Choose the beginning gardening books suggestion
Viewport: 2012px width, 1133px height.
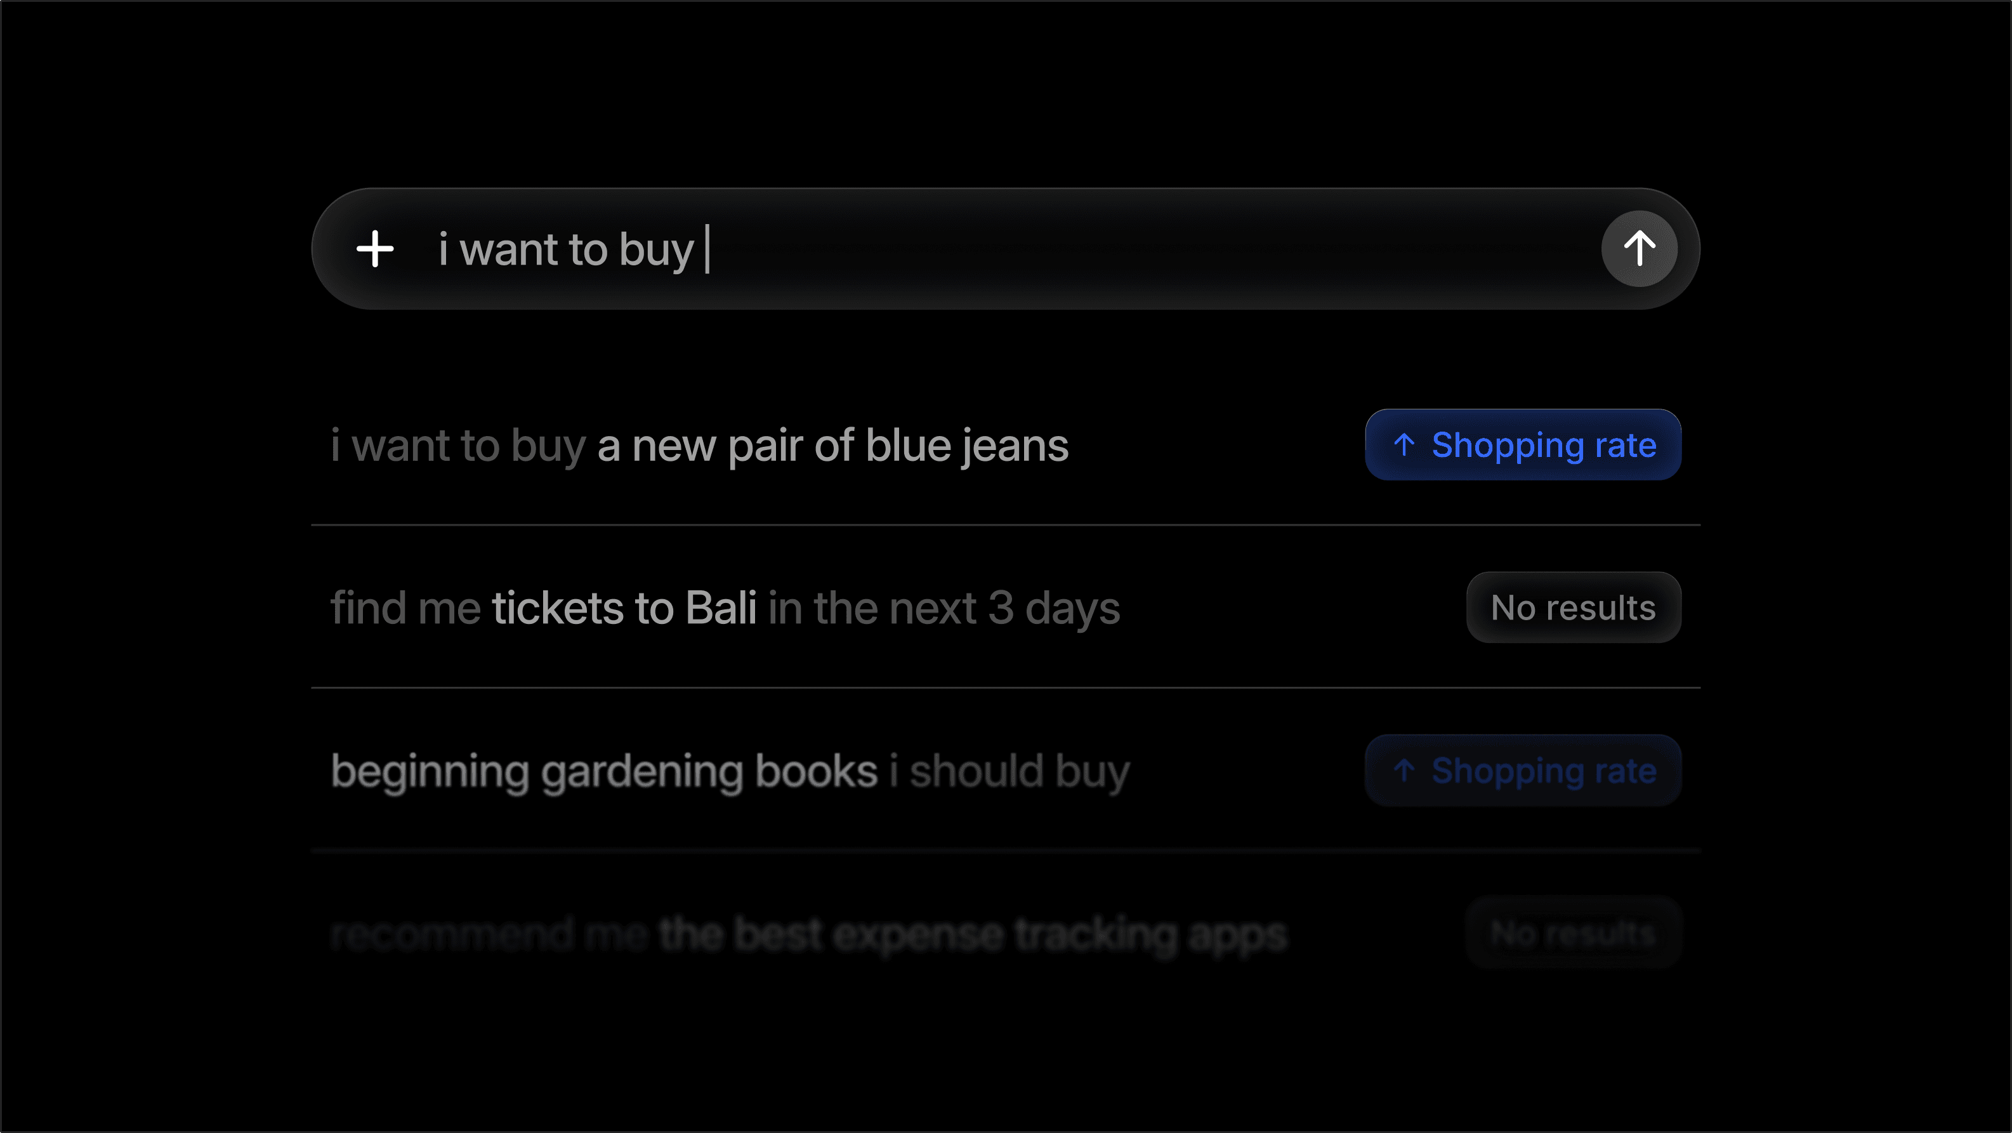[729, 771]
